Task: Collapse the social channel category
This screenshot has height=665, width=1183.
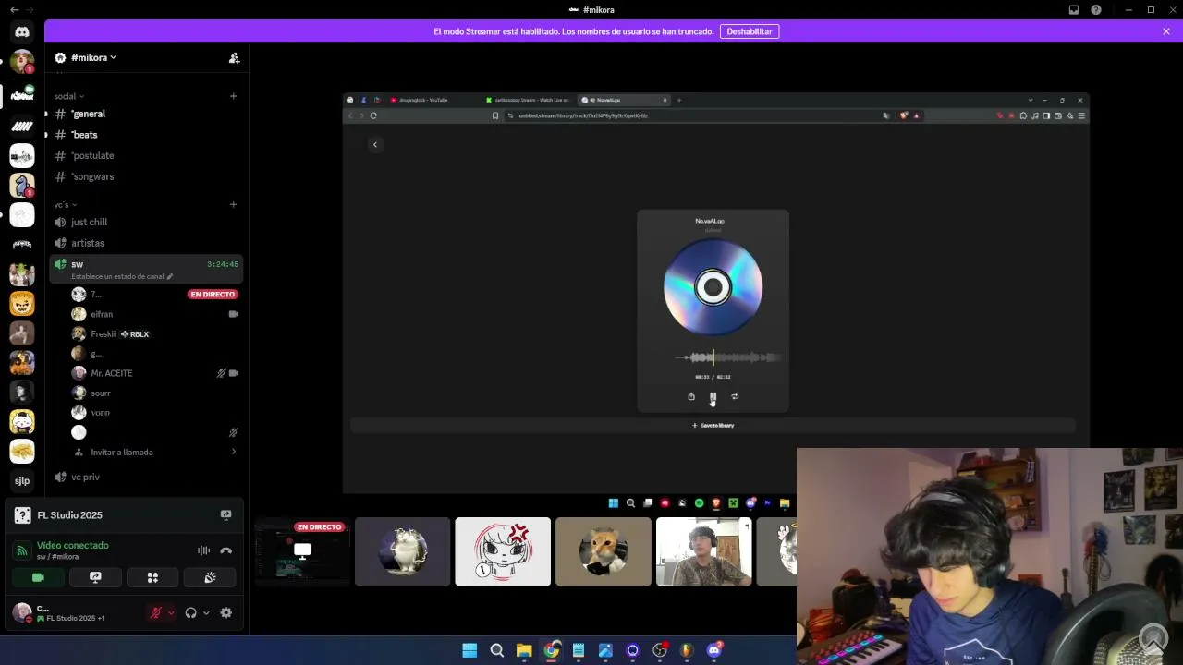Action: pyautogui.click(x=68, y=96)
